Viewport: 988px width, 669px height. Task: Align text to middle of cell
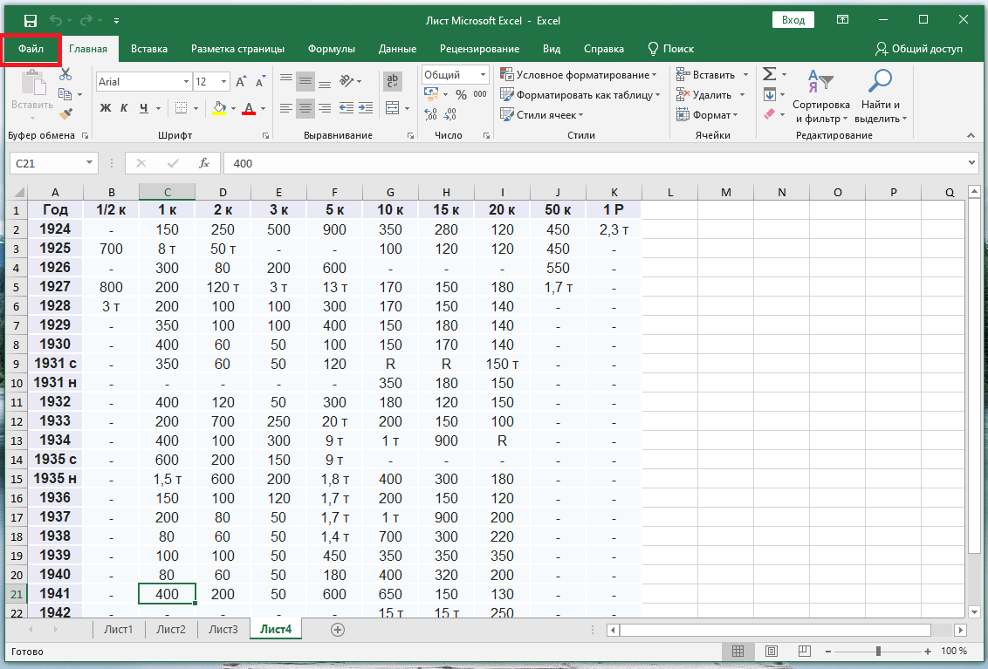[305, 80]
